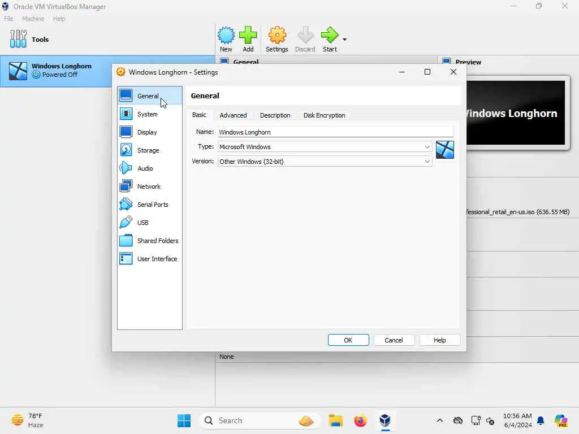The height and width of the screenshot is (434, 579).
Task: Open File Explorer from taskbar
Action: [336, 420]
